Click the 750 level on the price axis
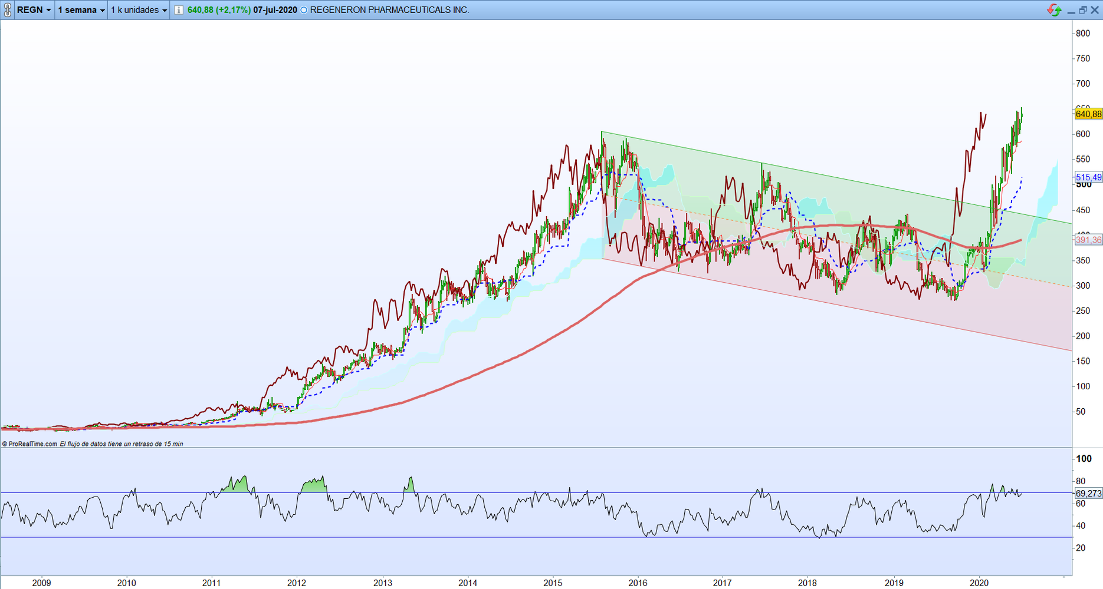The image size is (1103, 589). coord(1083,59)
